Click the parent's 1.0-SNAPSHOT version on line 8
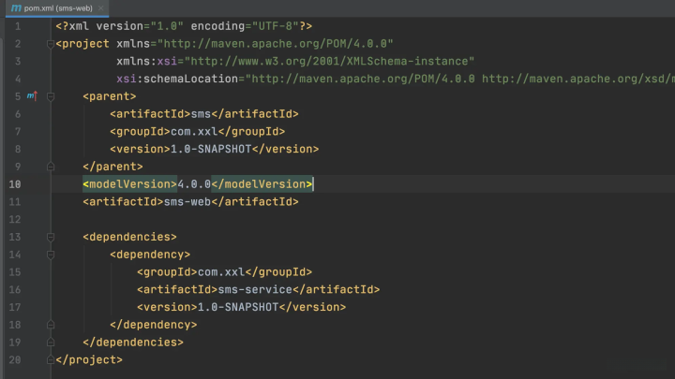The height and width of the screenshot is (379, 675). point(210,149)
